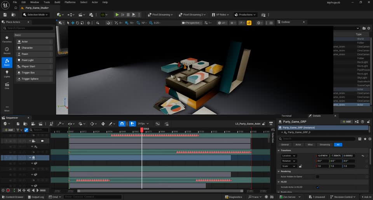Select the Recent category in Place Actors

pos(7,51)
